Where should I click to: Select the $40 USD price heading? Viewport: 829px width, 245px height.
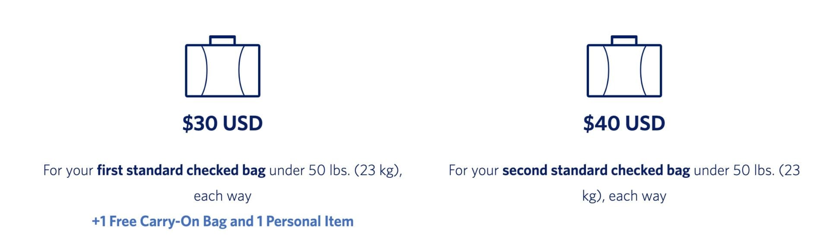[x=624, y=123]
